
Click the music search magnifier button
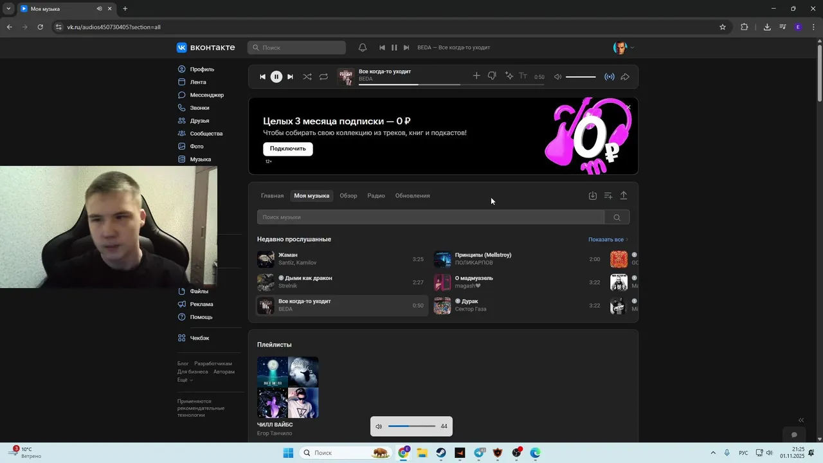tap(617, 217)
